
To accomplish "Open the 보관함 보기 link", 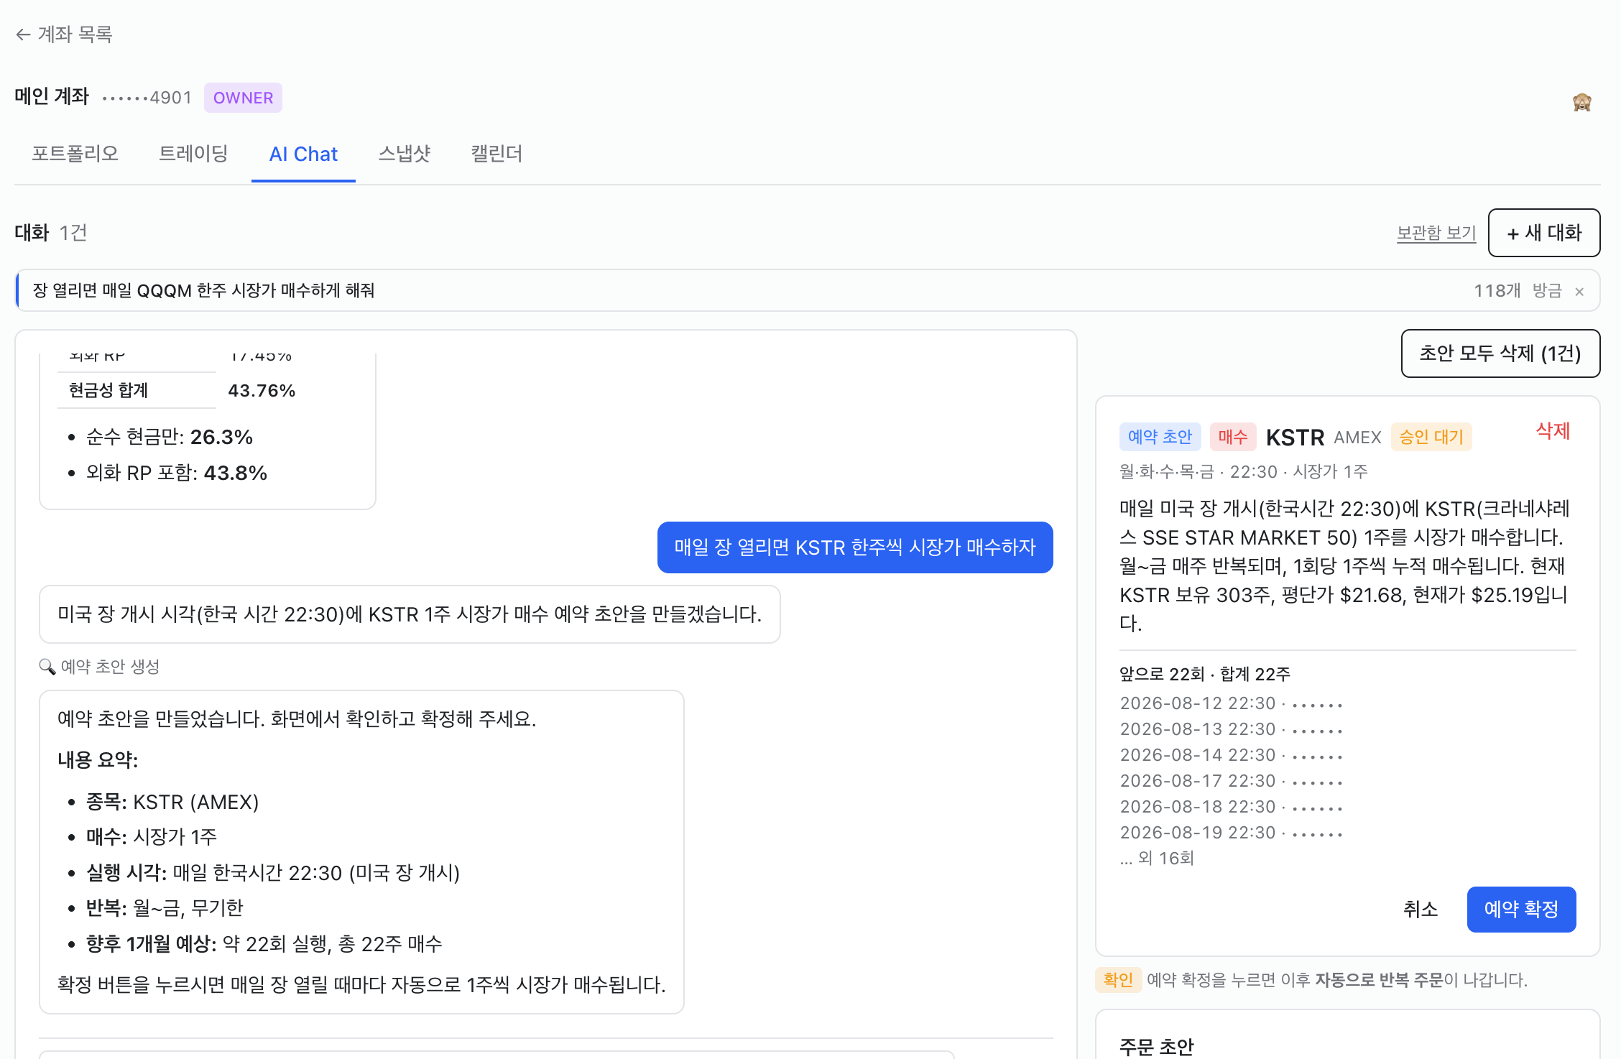I will click(x=1436, y=233).
